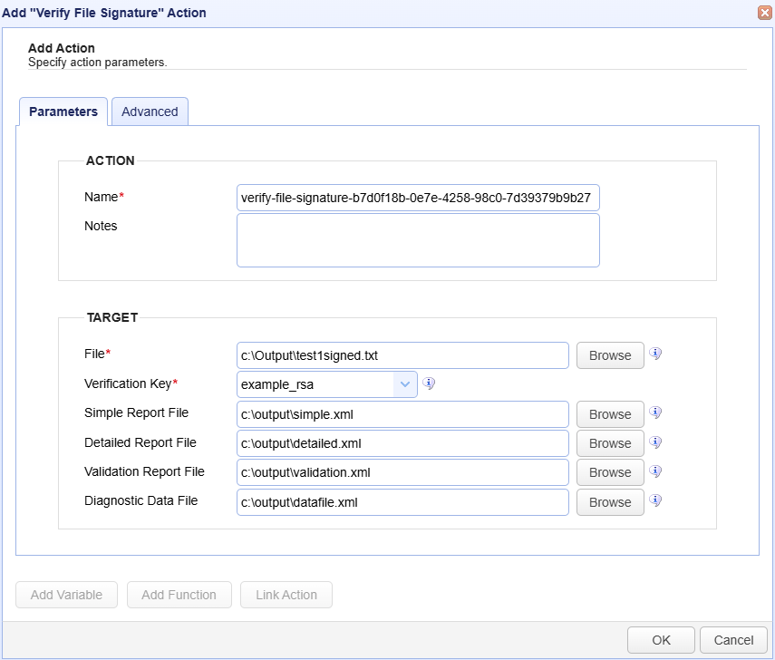This screenshot has height=660, width=775.
Task: Browse for the Diagnostic Data File
Action: click(x=610, y=502)
